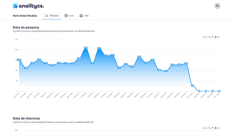This screenshot has height=133, width=236.
Task: Open the Lista tab
Action: pyautogui.click(x=69, y=15)
